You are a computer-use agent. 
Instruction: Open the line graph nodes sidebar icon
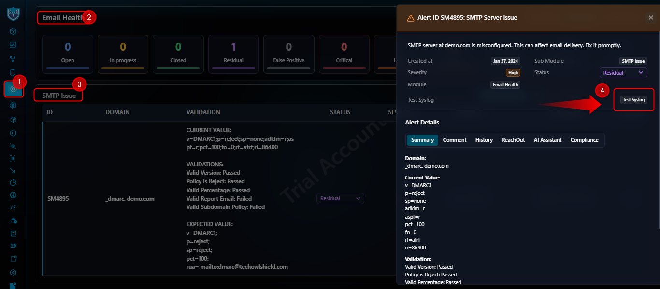pos(14,208)
